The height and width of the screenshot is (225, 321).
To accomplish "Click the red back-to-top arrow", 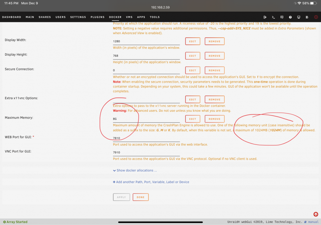I will (316, 214).
